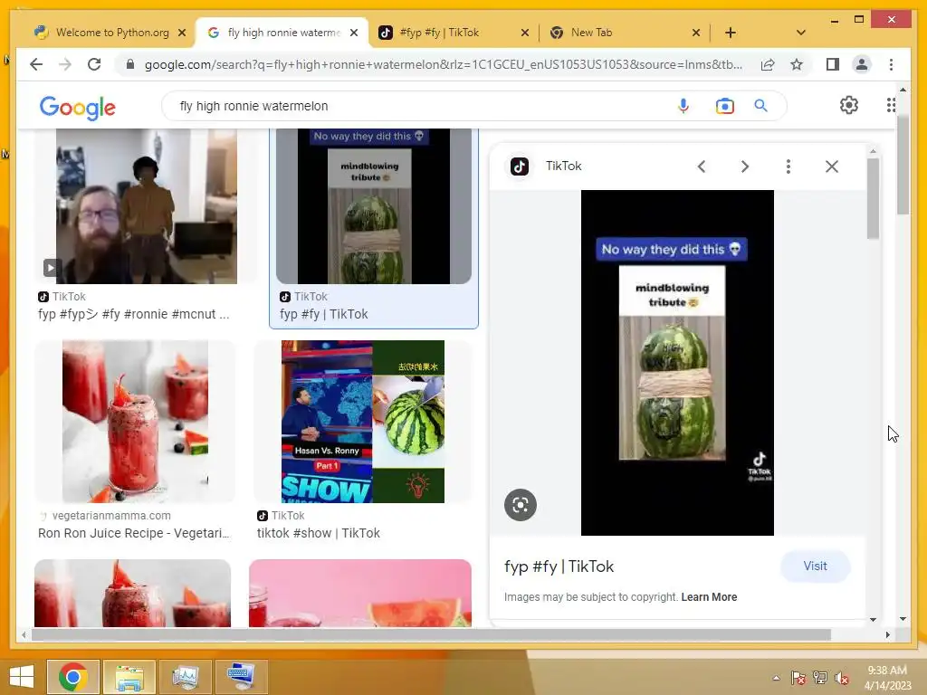The width and height of the screenshot is (927, 695).
Task: Bookmark this tab with star
Action: tap(797, 64)
